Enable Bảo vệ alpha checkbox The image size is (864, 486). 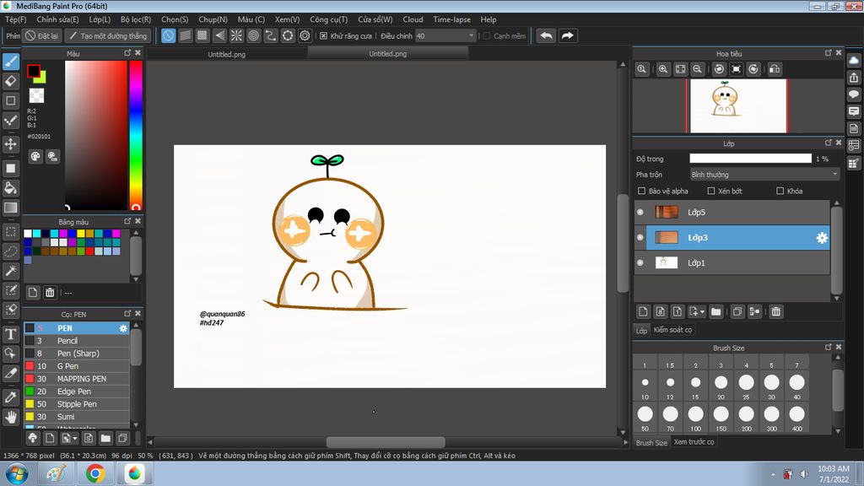[x=641, y=192]
